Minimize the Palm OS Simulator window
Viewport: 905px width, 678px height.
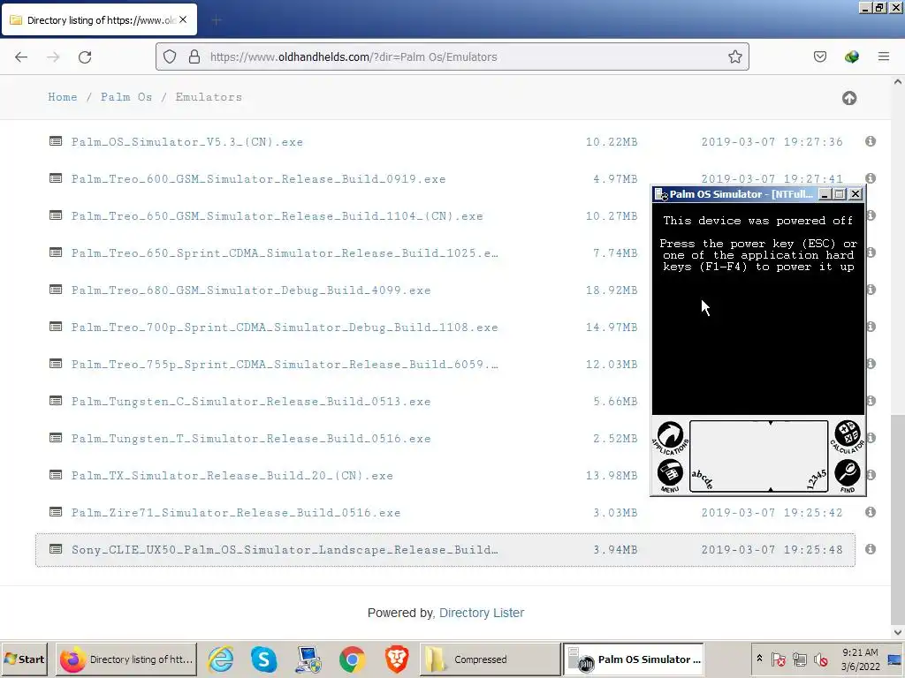825,194
